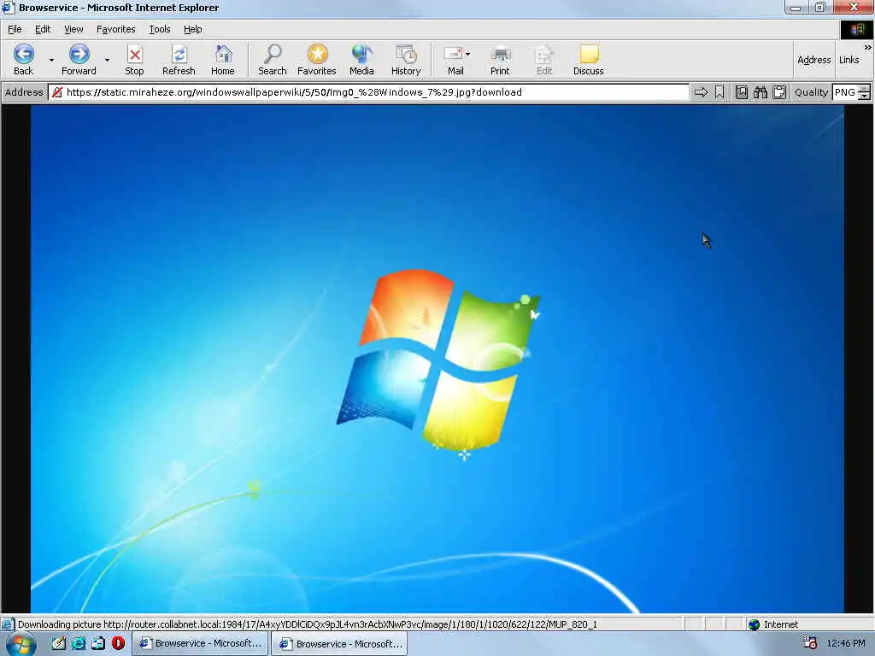Launch Internet Explorer from quick launch

coord(79,643)
